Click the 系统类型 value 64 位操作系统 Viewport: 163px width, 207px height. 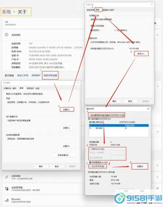pos(45,63)
